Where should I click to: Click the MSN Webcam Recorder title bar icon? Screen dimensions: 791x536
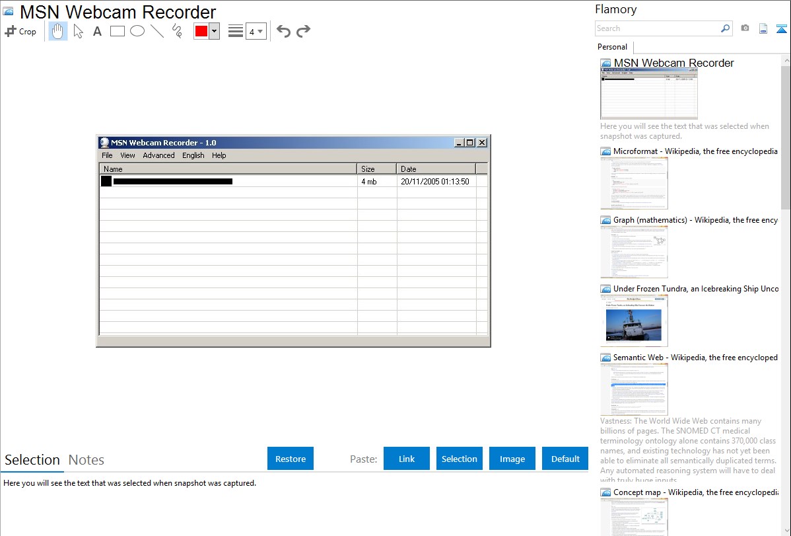pos(104,143)
